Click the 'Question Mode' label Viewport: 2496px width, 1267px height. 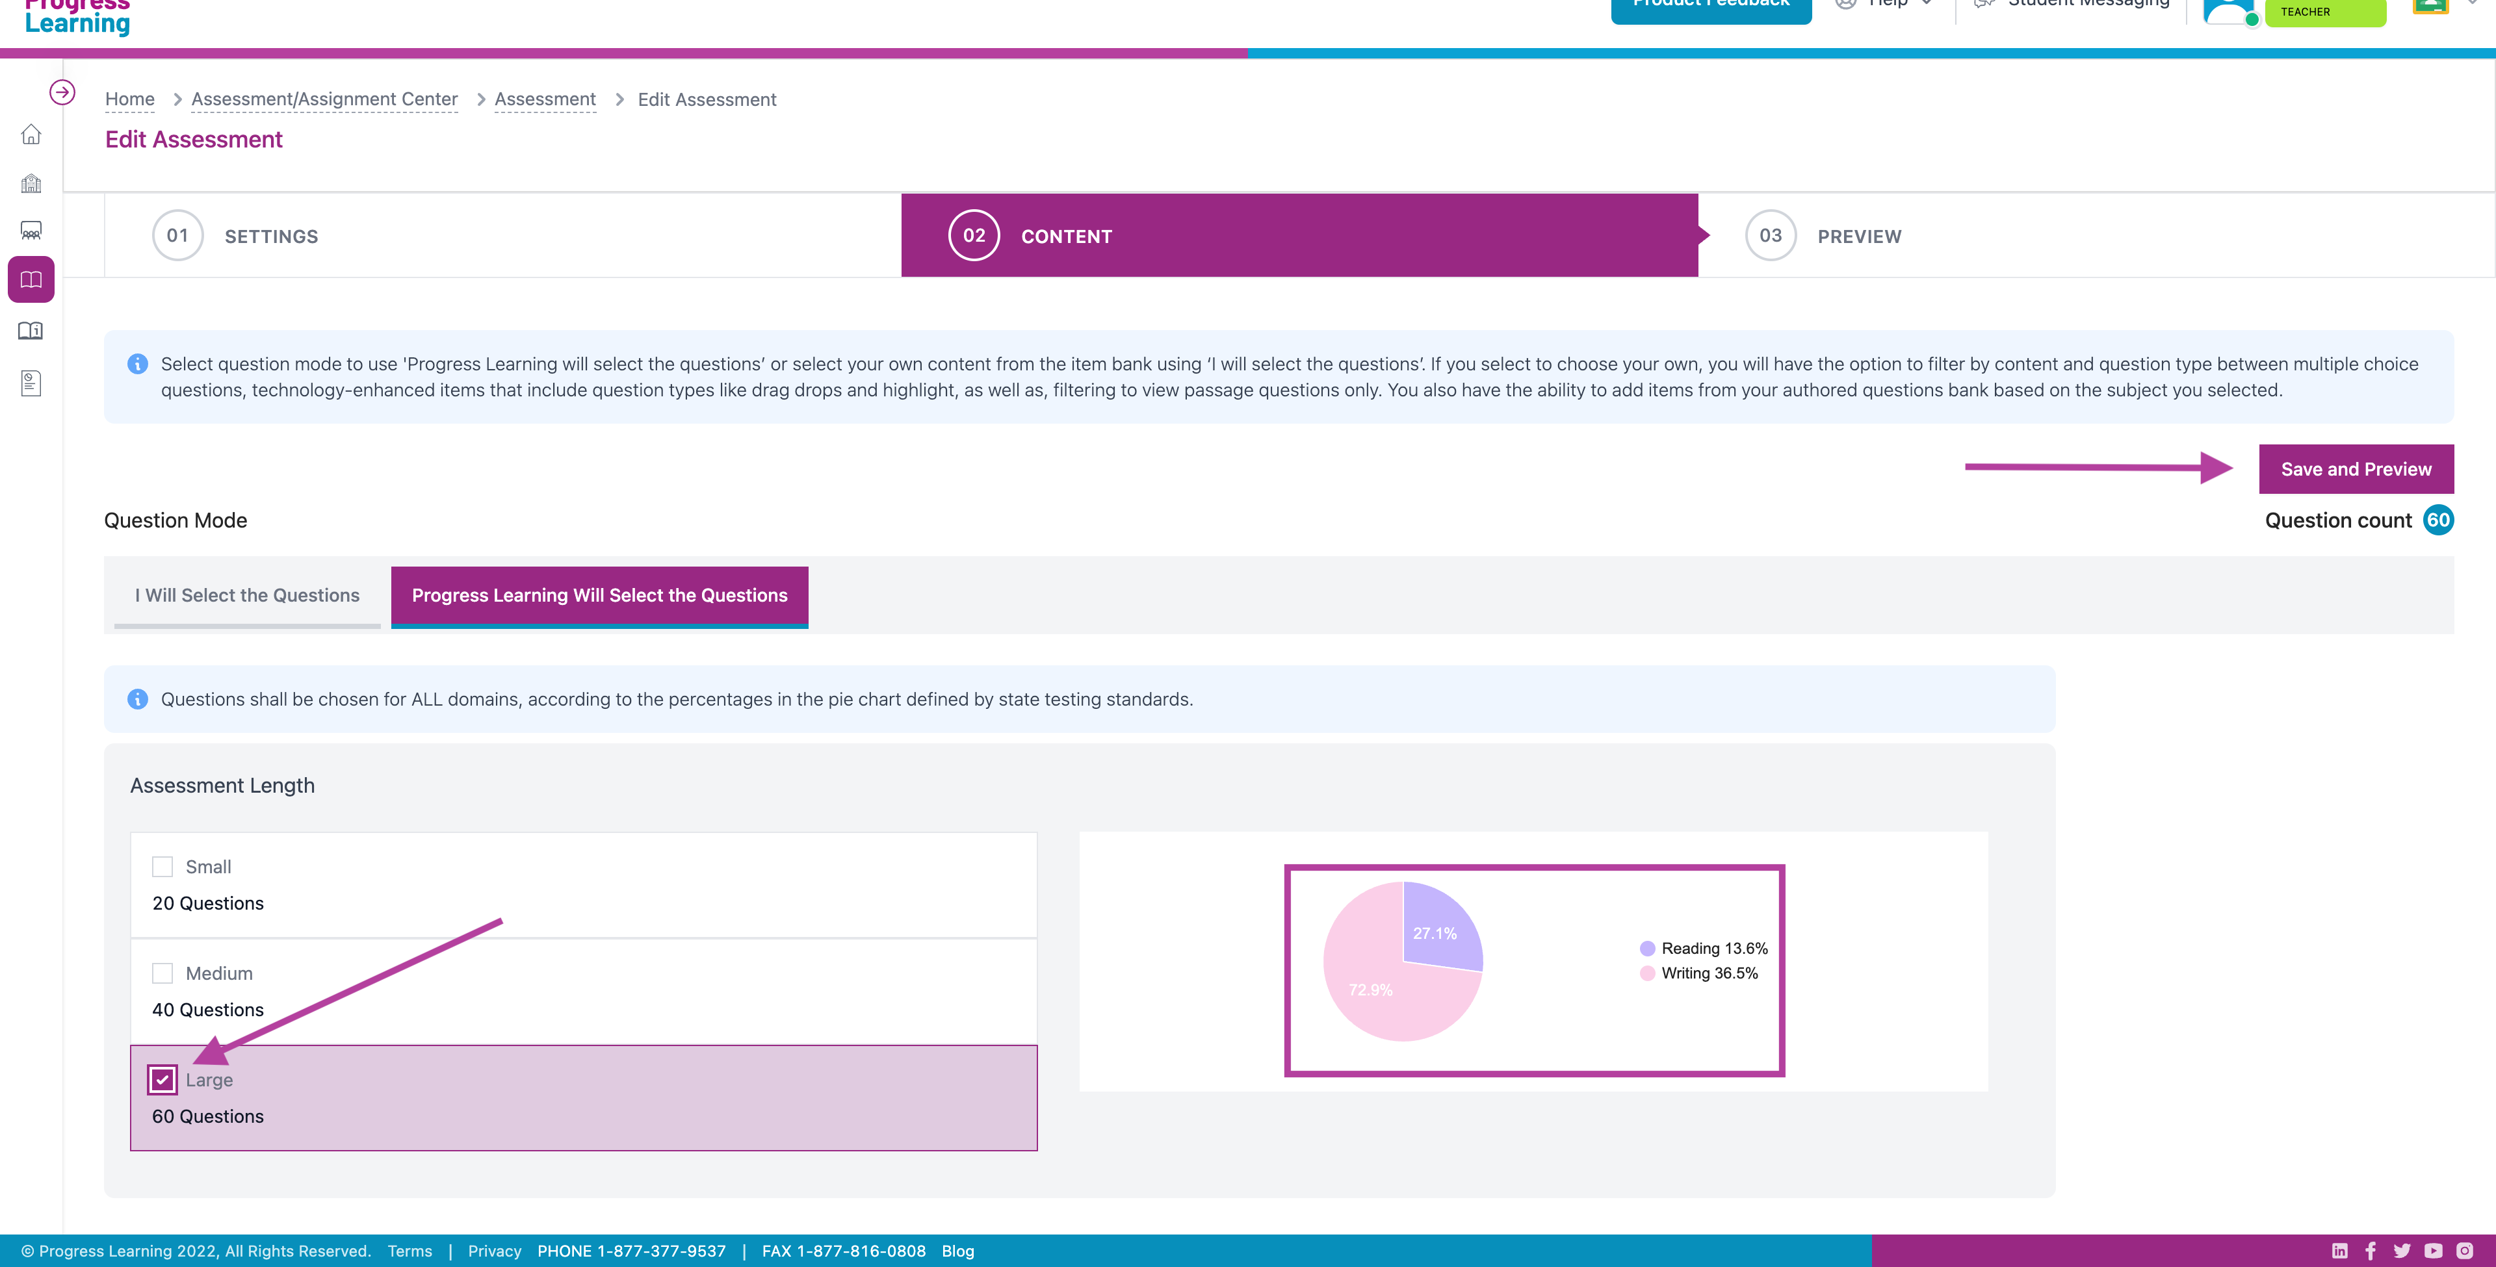175,520
